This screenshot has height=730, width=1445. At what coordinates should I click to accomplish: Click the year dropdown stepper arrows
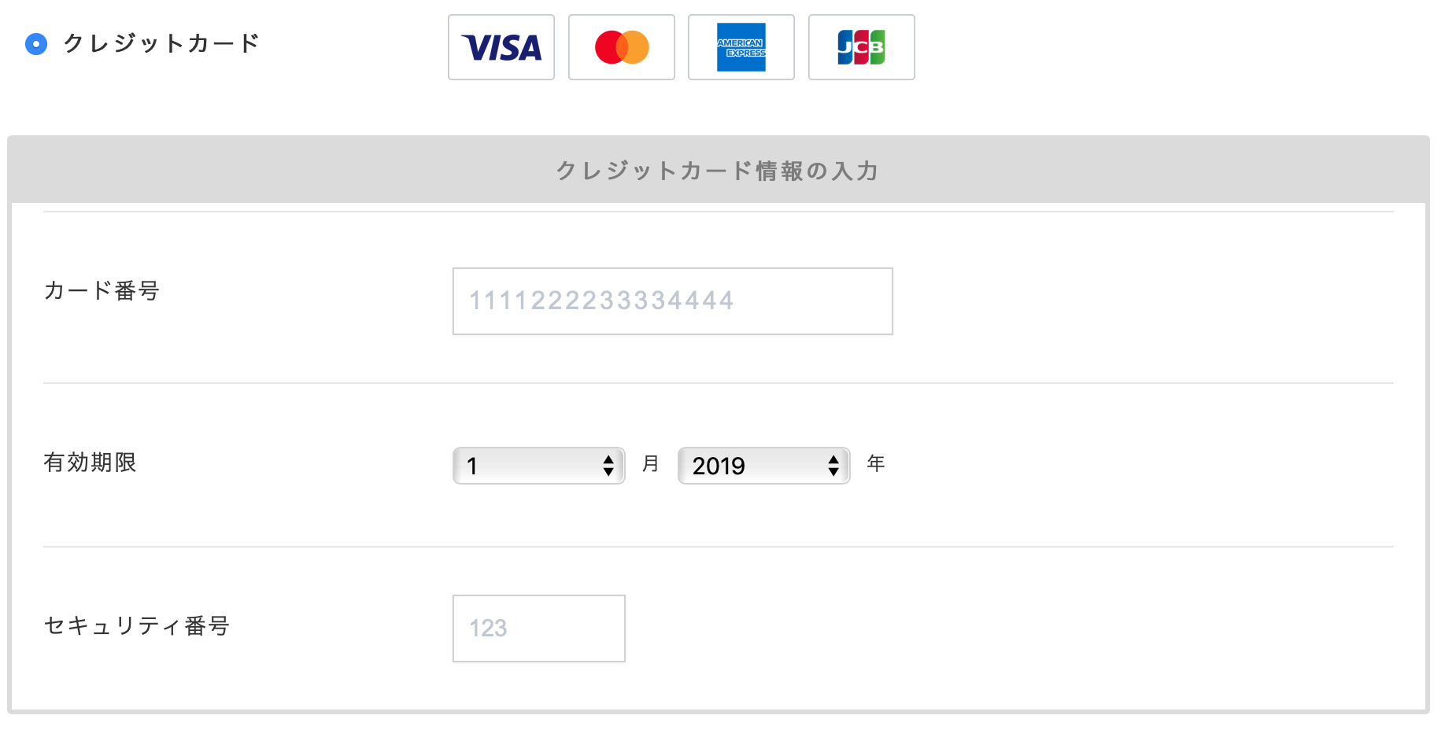coord(833,466)
